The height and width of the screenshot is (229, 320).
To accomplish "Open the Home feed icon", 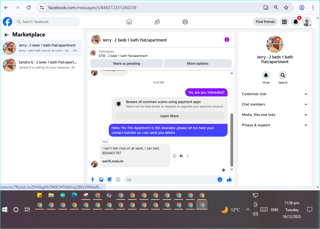I will (129, 22).
